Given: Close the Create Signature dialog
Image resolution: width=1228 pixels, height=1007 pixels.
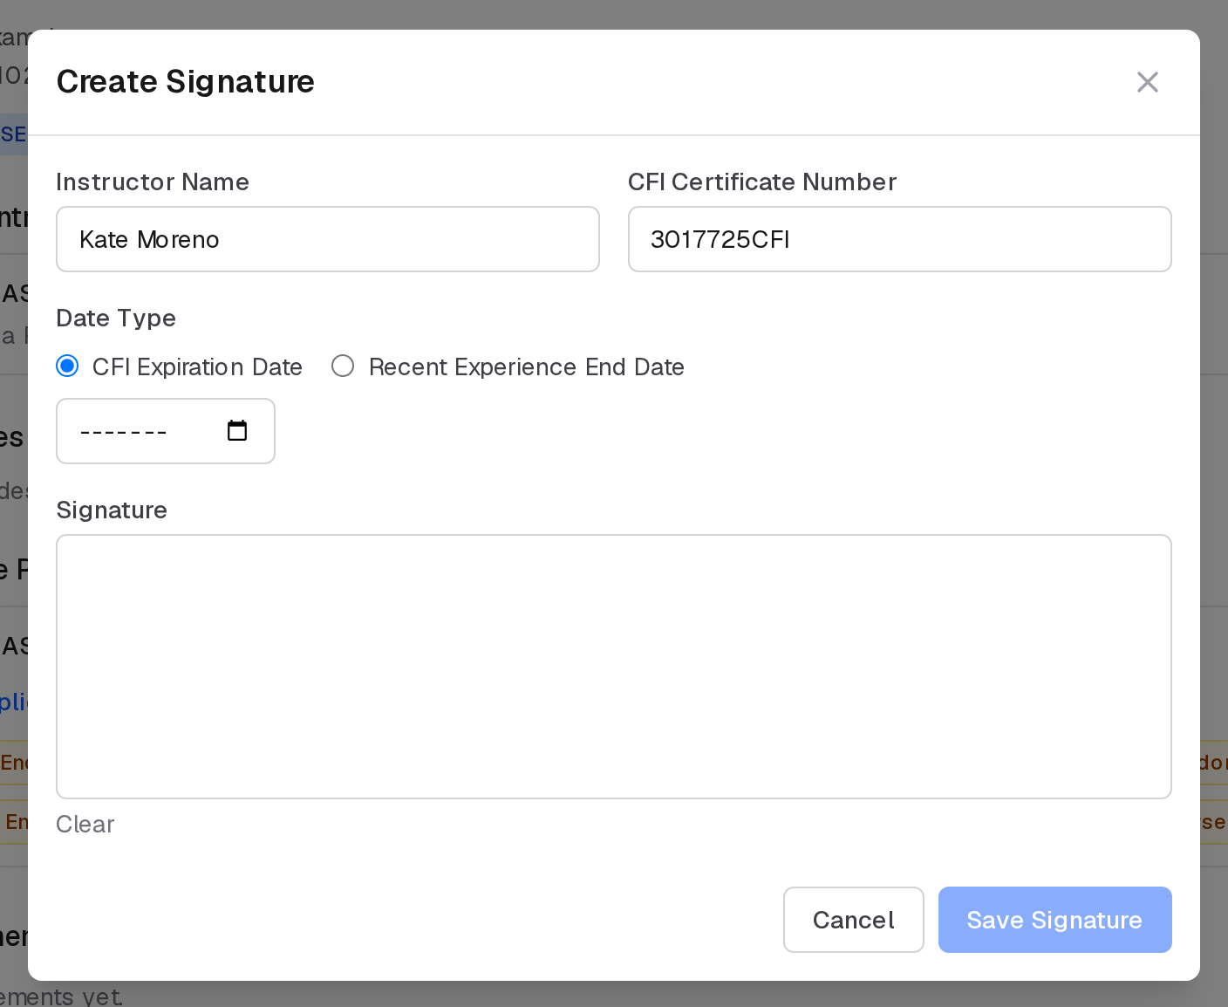Looking at the screenshot, I should click(1147, 82).
